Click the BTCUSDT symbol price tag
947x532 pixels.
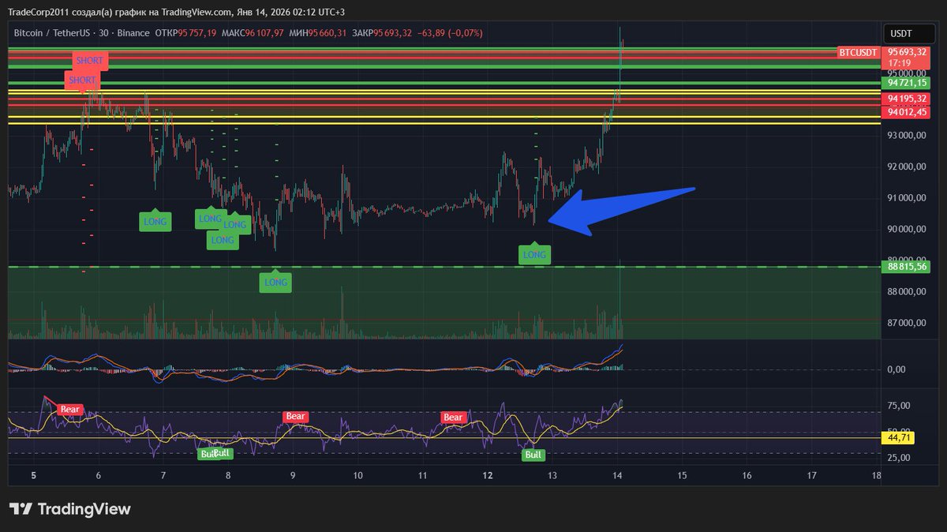(x=859, y=51)
